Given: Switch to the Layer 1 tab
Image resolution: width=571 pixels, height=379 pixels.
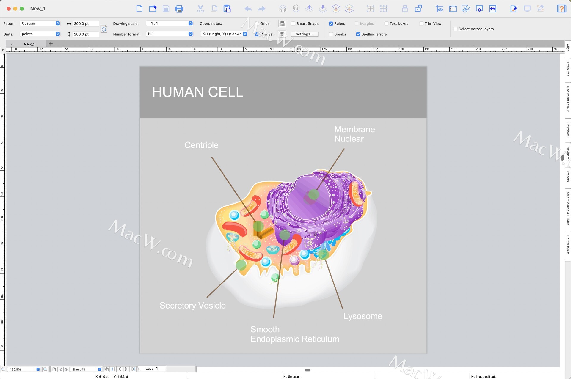Looking at the screenshot, I should (151, 368).
